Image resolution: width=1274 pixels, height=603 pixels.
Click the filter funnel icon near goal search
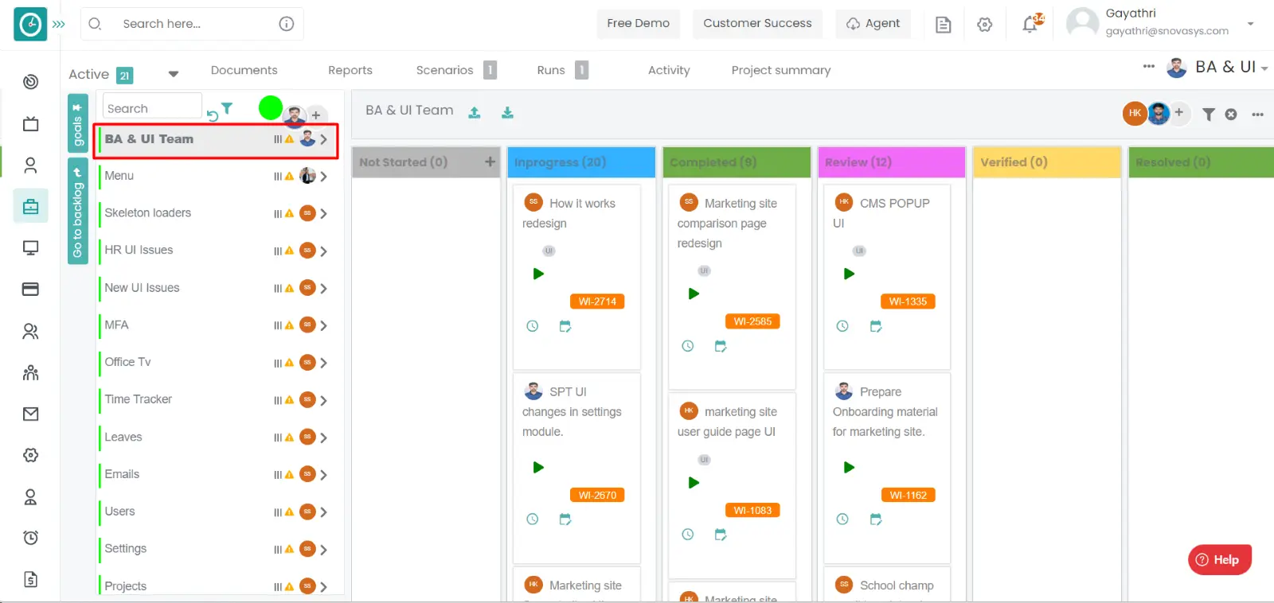coord(227,108)
